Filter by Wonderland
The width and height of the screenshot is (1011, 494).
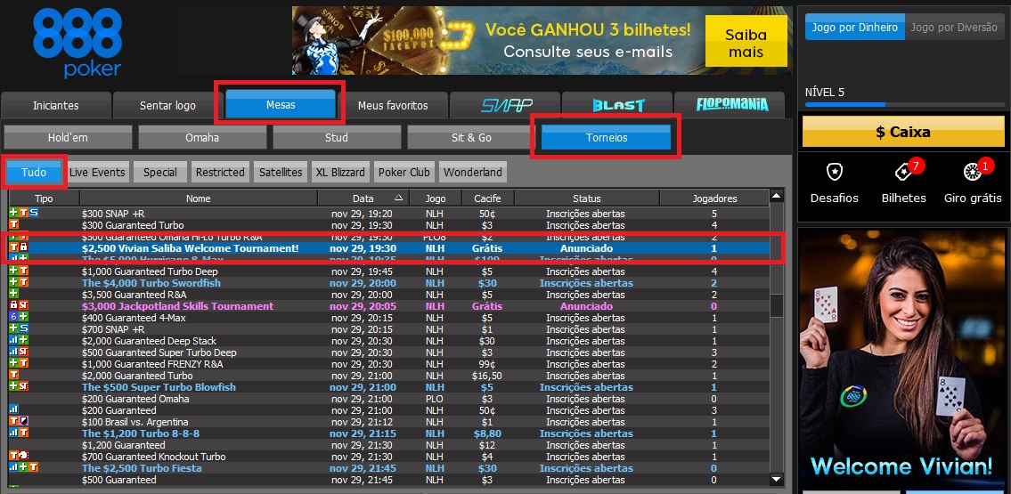(x=473, y=172)
